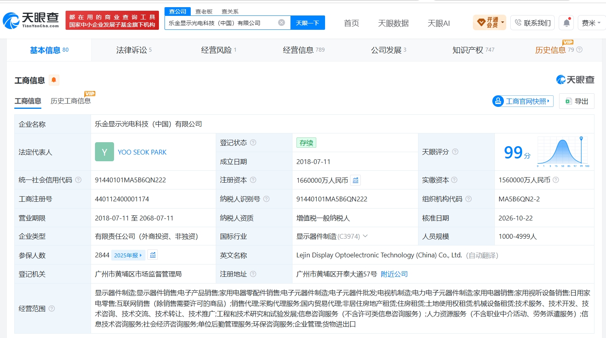Go to 首页 in top navigation
Image resolution: width=606 pixels, height=338 pixels.
click(351, 23)
